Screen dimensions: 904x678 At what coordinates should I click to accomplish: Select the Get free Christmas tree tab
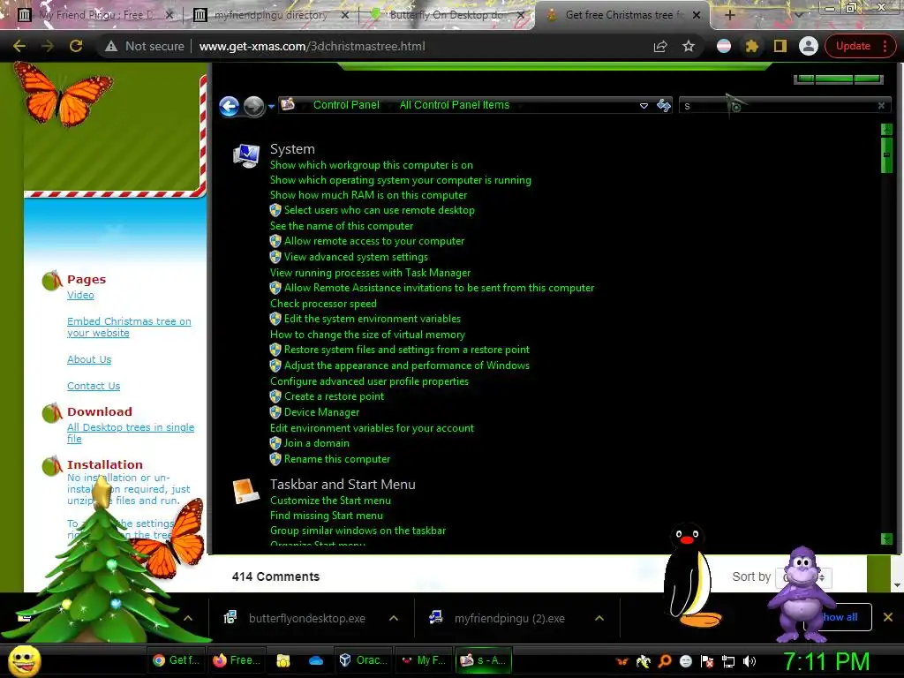coord(622,15)
